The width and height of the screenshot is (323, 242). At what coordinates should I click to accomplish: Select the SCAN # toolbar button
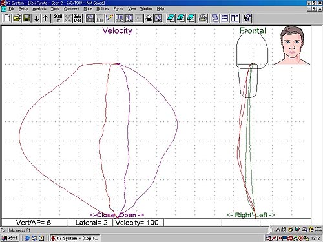pyautogui.click(x=58, y=18)
